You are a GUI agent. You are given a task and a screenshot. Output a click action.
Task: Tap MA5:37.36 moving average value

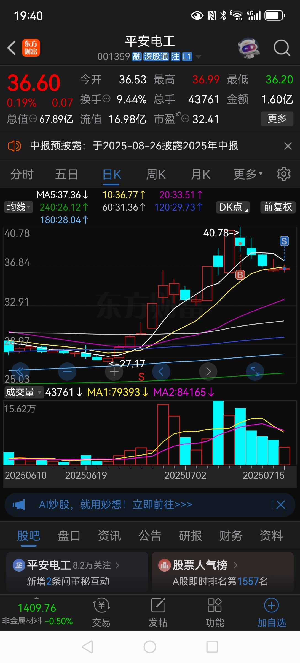point(62,195)
